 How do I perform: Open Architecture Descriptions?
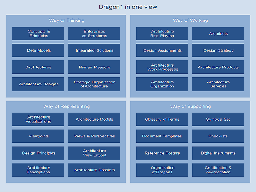tap(38, 170)
